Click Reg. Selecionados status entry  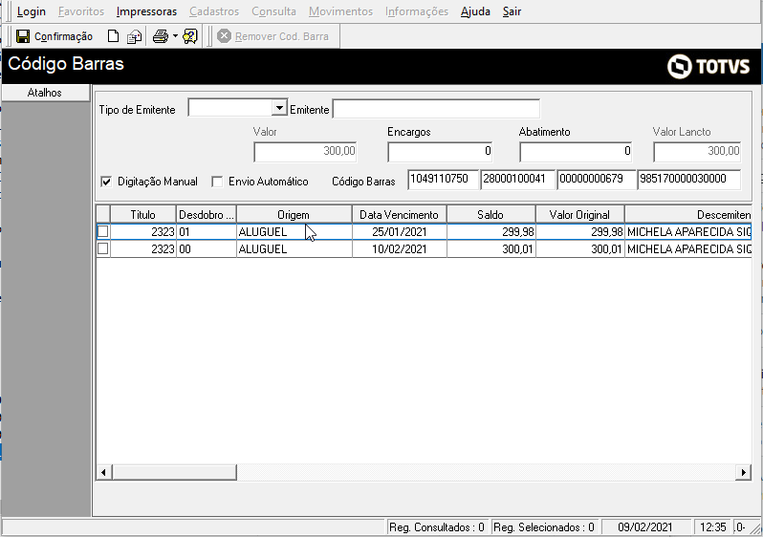543,527
